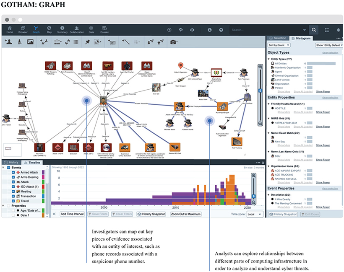Click the notifications bell icon
This screenshot has height=272, width=344.
click(338, 30)
